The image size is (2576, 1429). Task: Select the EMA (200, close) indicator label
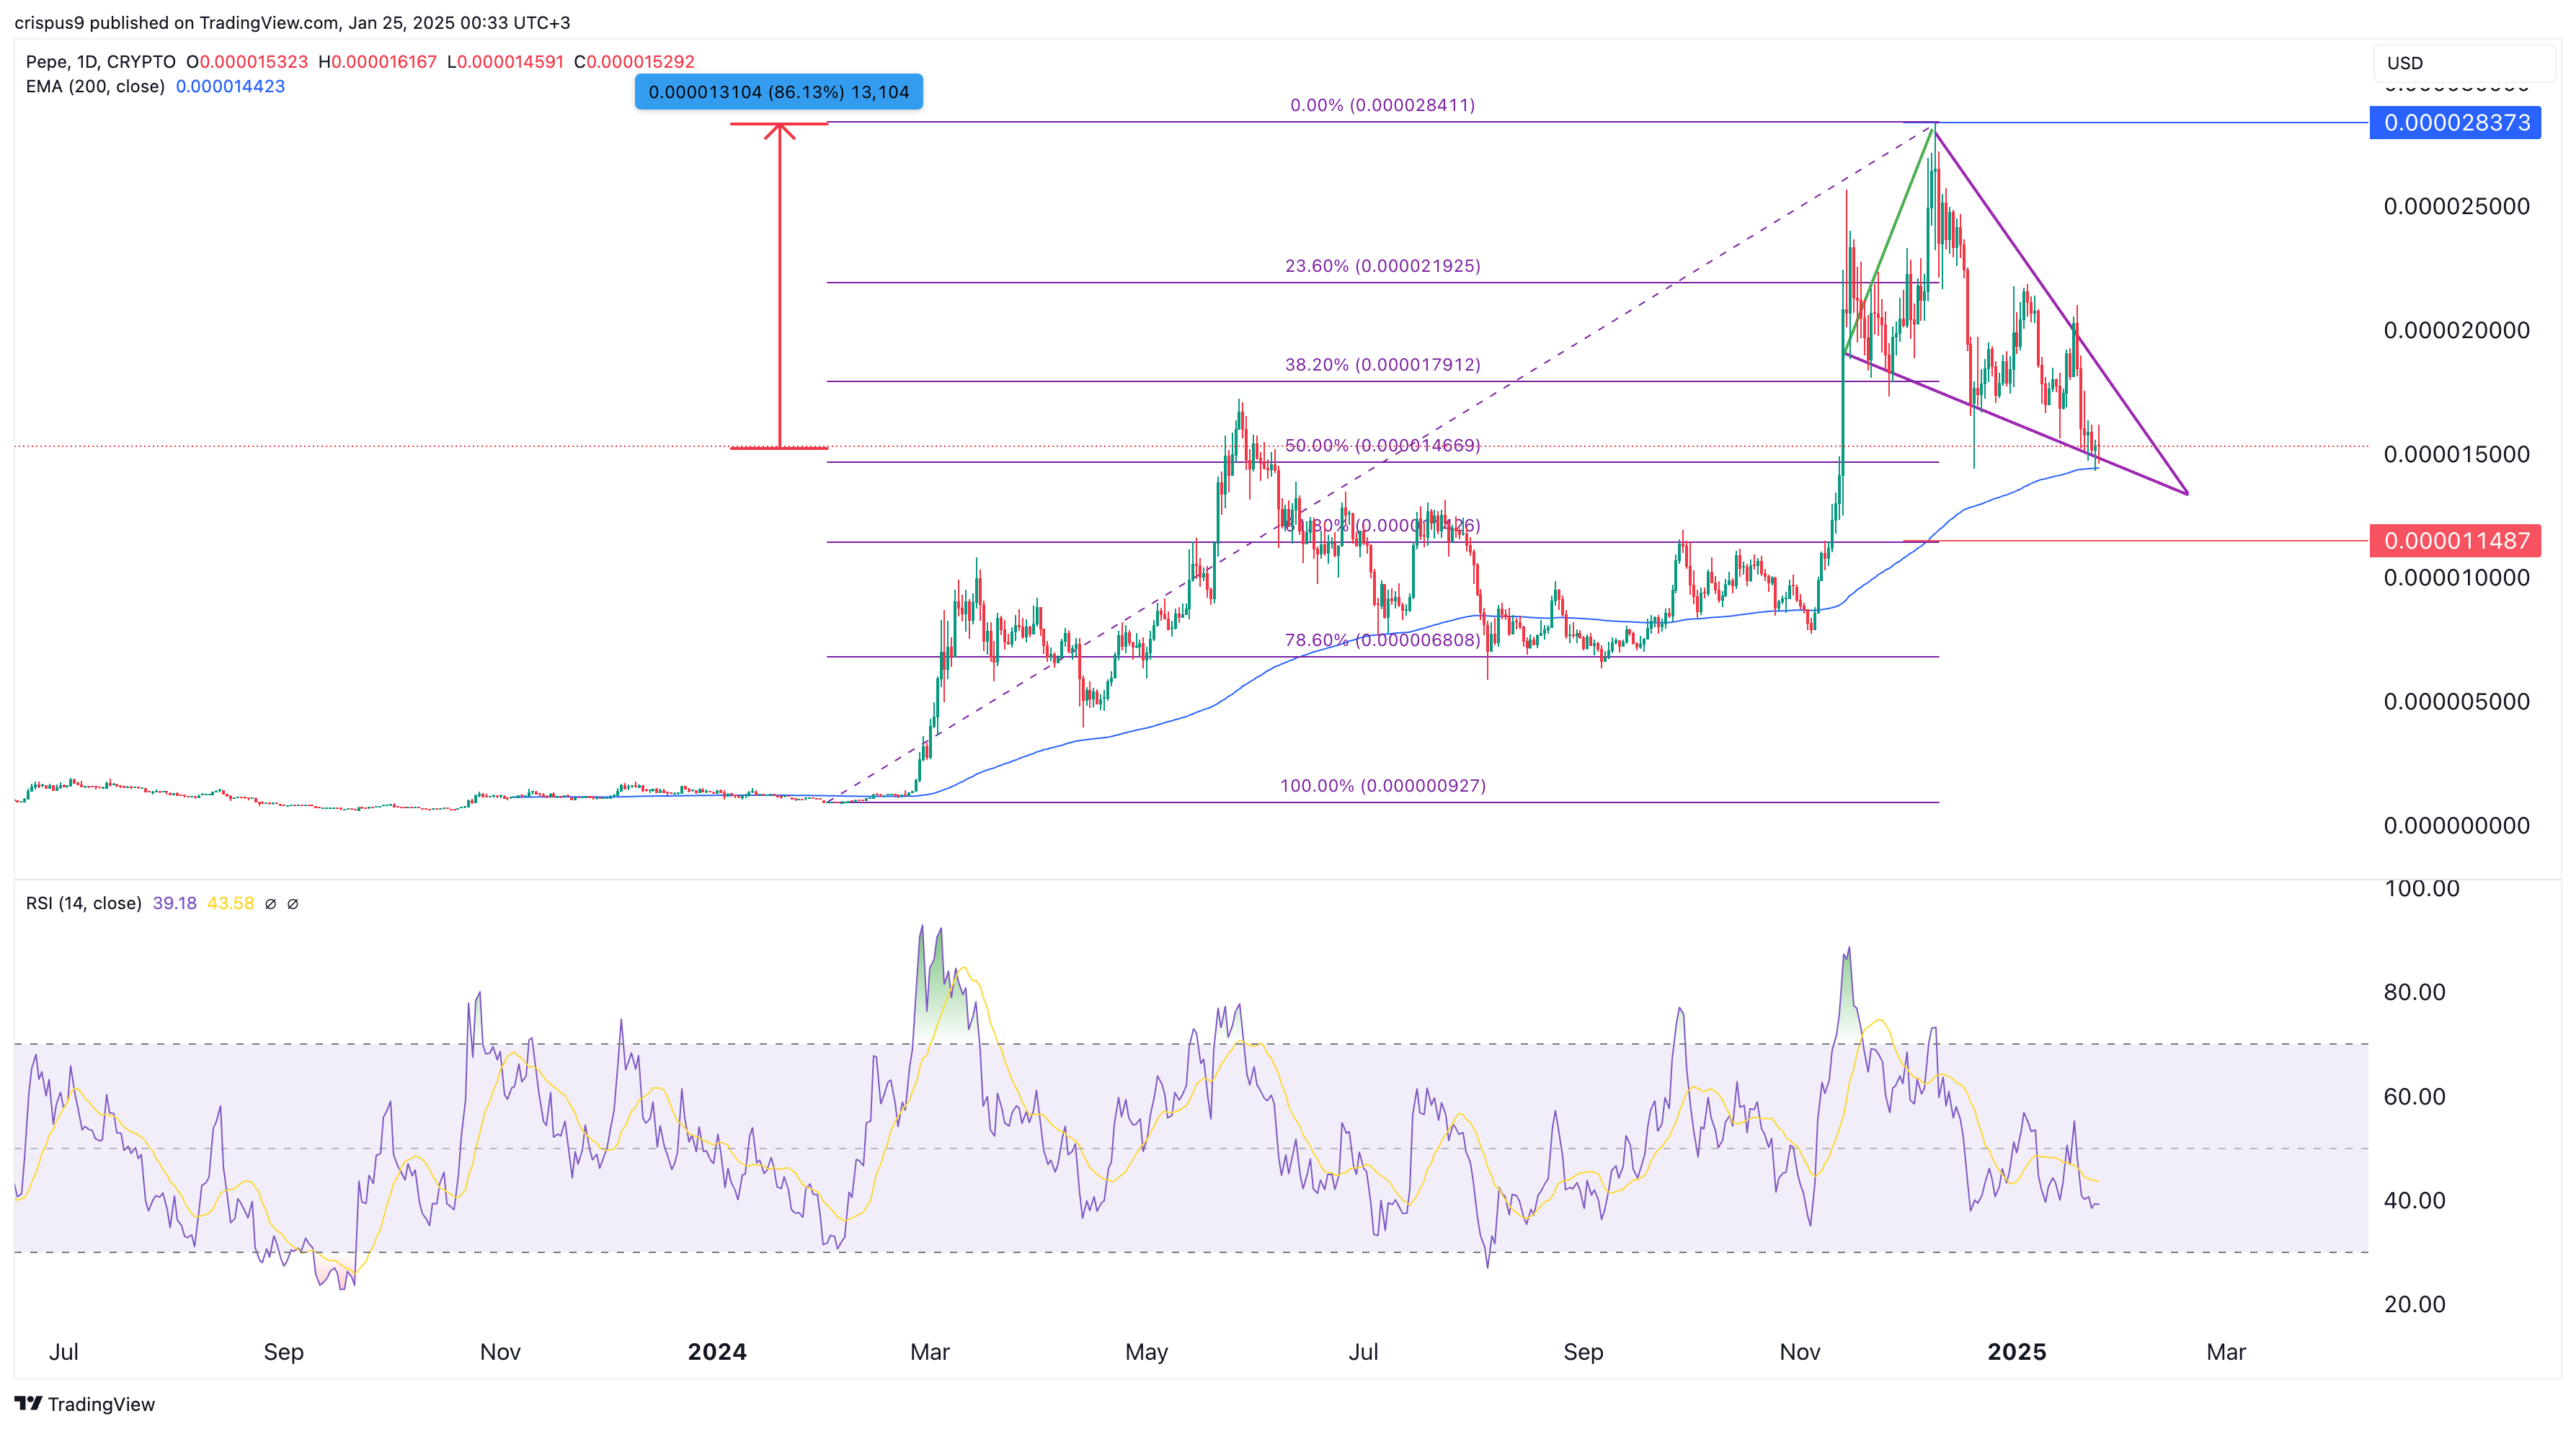point(95,86)
